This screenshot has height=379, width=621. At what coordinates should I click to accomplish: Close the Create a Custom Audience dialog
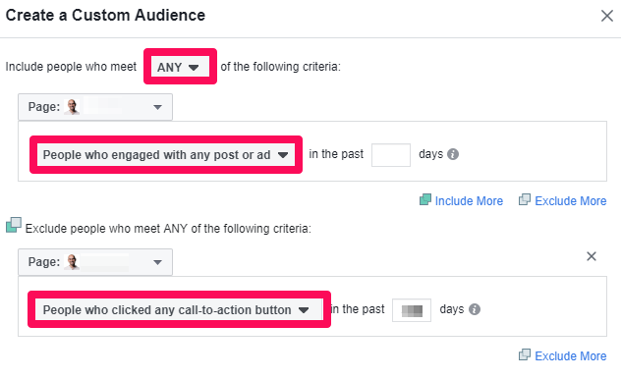point(606,16)
